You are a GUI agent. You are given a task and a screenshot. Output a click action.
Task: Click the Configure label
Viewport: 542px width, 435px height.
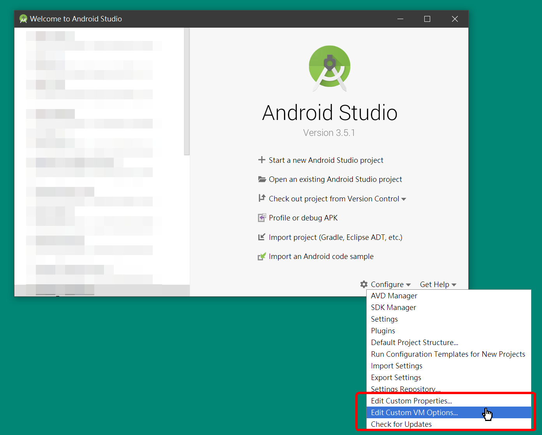coord(387,284)
